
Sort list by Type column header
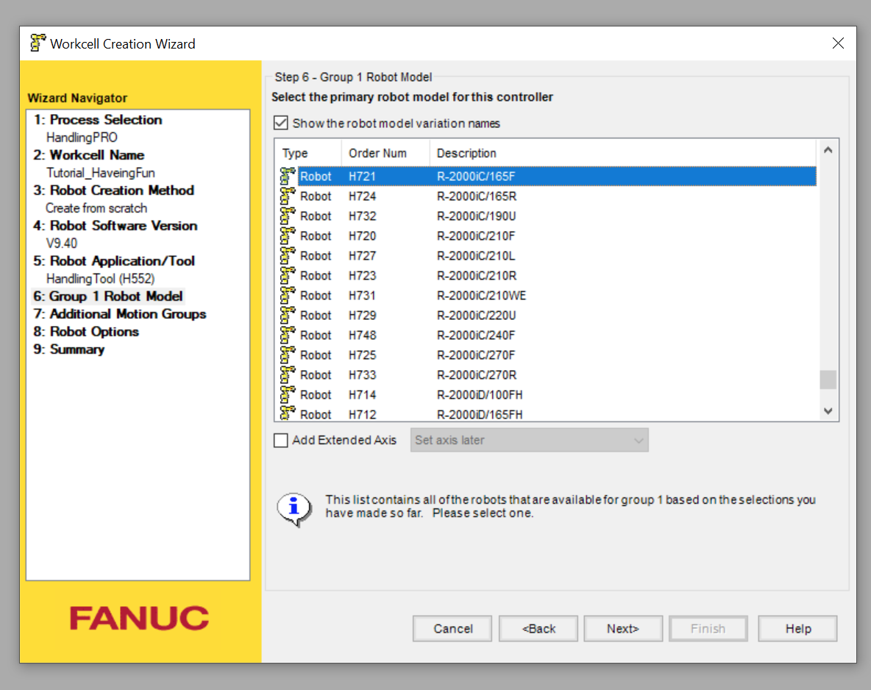tap(308, 153)
